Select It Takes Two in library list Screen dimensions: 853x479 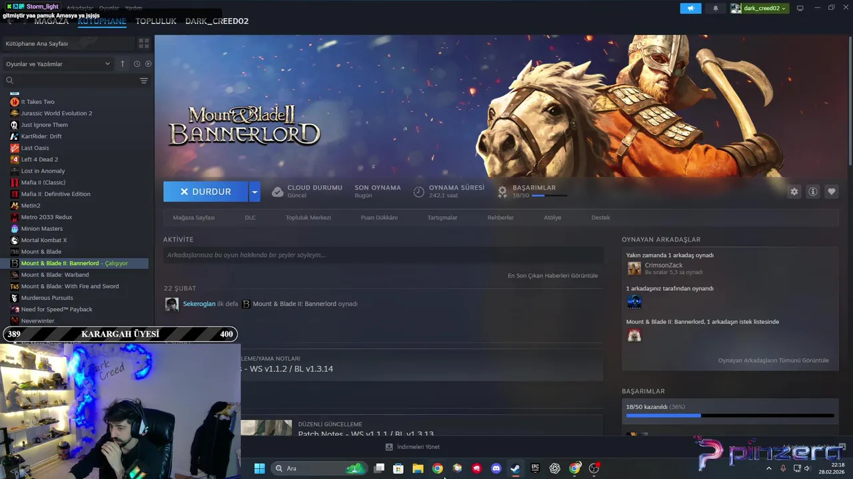[x=37, y=102]
